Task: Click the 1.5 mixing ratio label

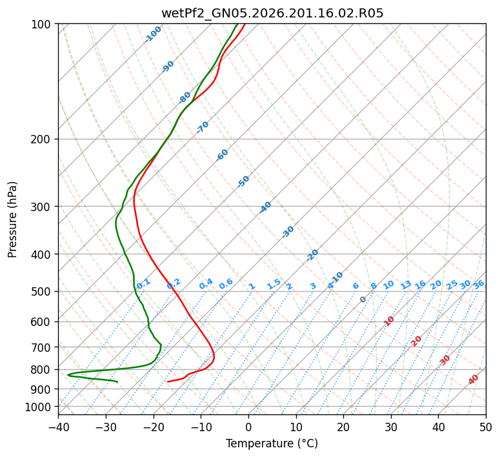Action: click(274, 284)
